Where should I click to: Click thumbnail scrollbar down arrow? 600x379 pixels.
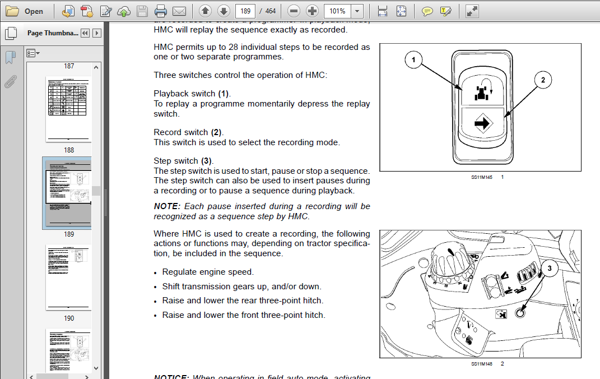pyautogui.click(x=96, y=368)
